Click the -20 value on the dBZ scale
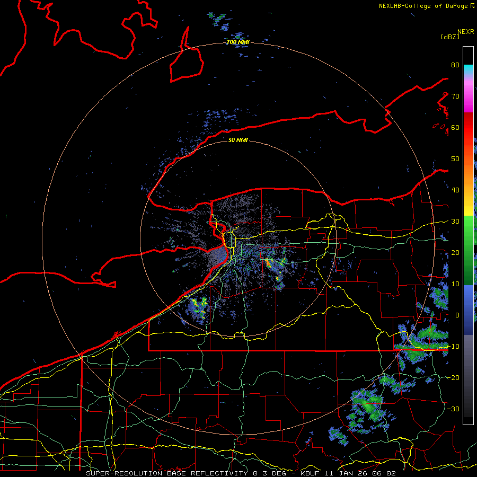This screenshot has width=477, height=477. (453, 378)
